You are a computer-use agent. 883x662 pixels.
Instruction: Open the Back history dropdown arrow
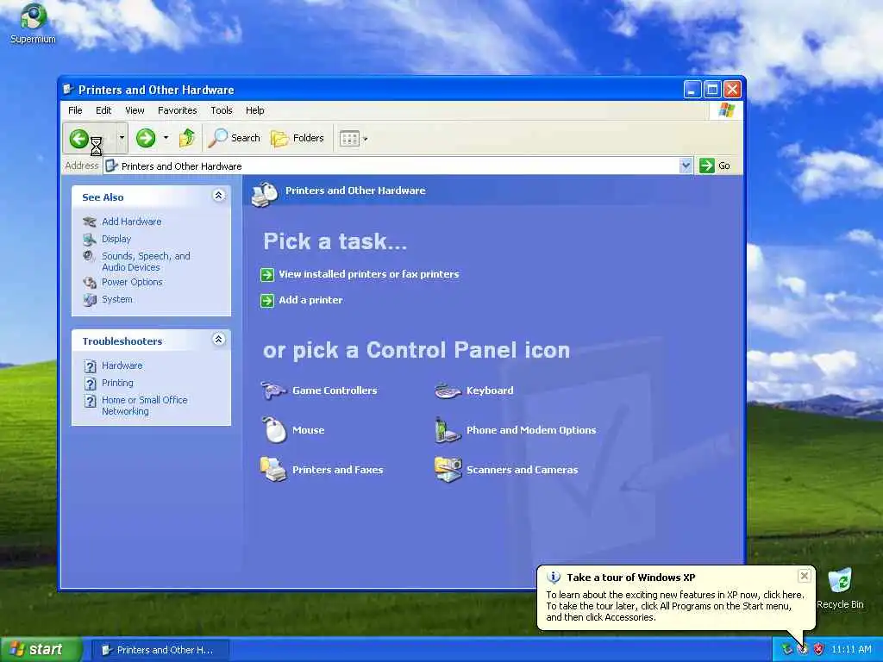pyautogui.click(x=122, y=137)
